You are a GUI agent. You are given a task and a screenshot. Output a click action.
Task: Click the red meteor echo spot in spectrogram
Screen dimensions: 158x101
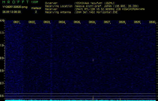click(x=93, y=60)
